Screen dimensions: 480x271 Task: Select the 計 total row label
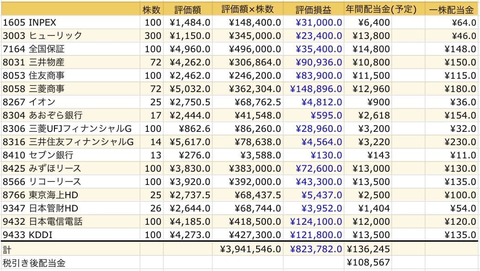pyautogui.click(x=71, y=249)
